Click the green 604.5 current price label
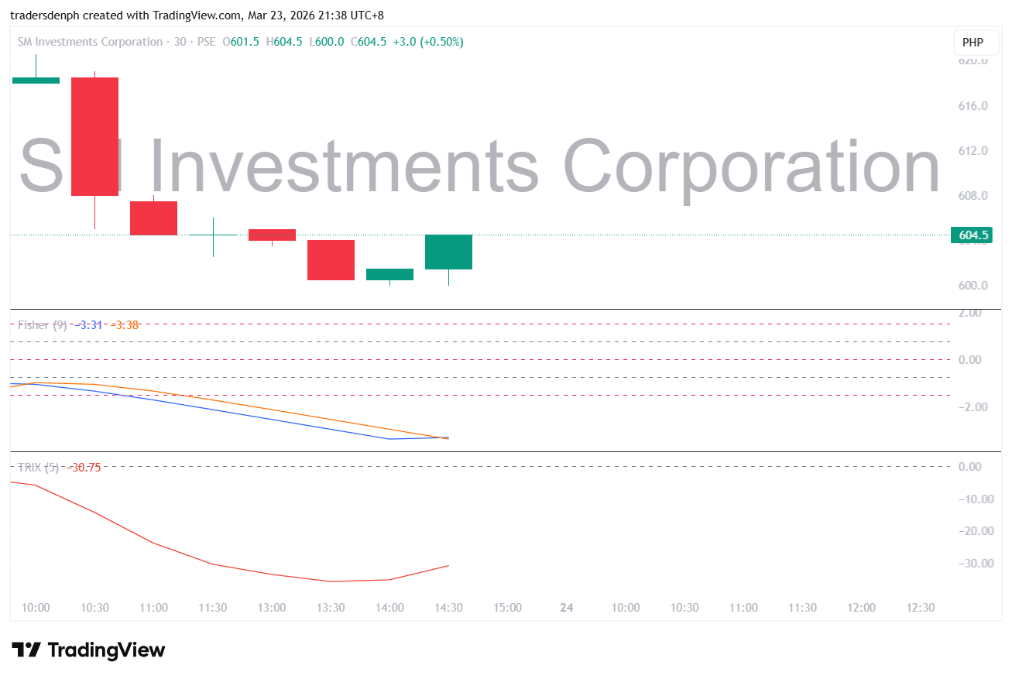 pos(972,235)
